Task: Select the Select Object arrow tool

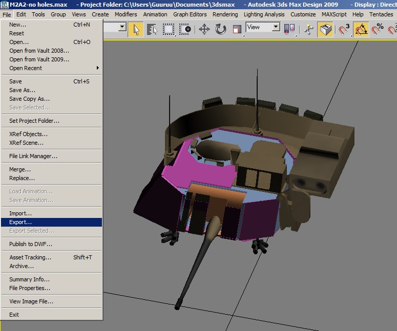Action: (x=136, y=30)
